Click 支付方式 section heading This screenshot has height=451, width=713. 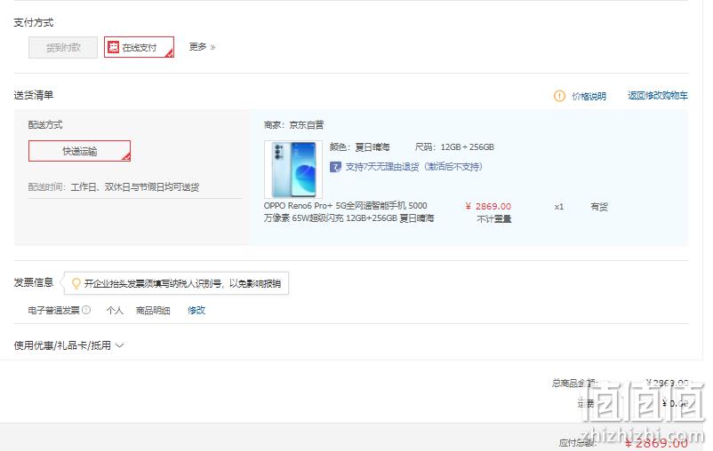[34, 22]
